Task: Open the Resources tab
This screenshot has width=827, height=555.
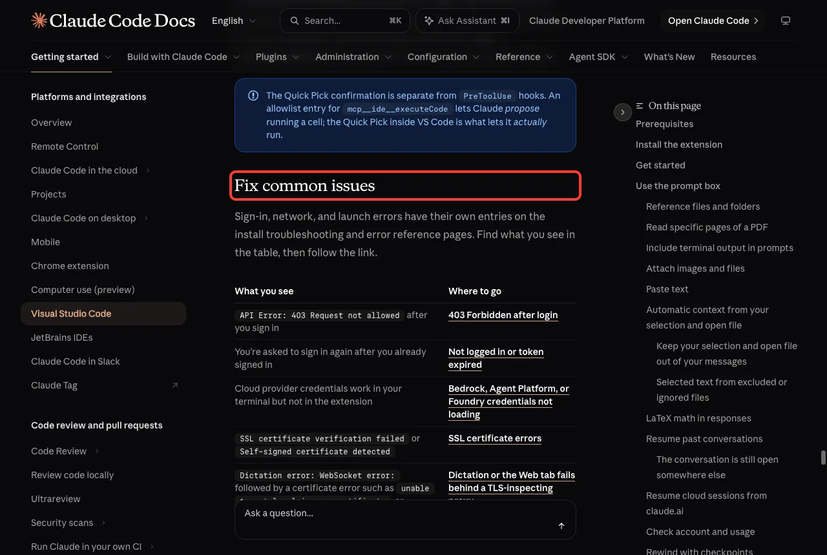Action: click(x=733, y=57)
